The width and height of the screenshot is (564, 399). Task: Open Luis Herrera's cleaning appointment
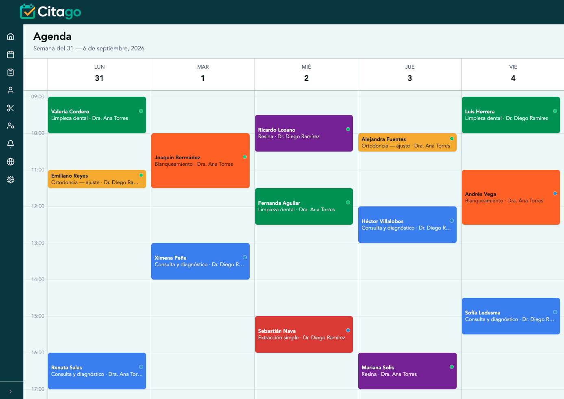coord(511,115)
